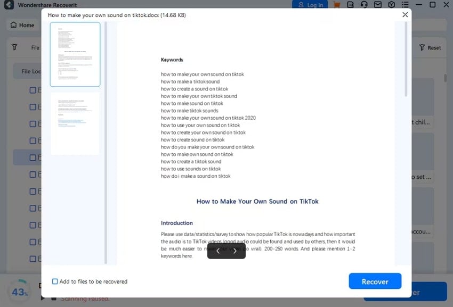
Task: Open the list menu icon in title bar
Action: click(405, 5)
